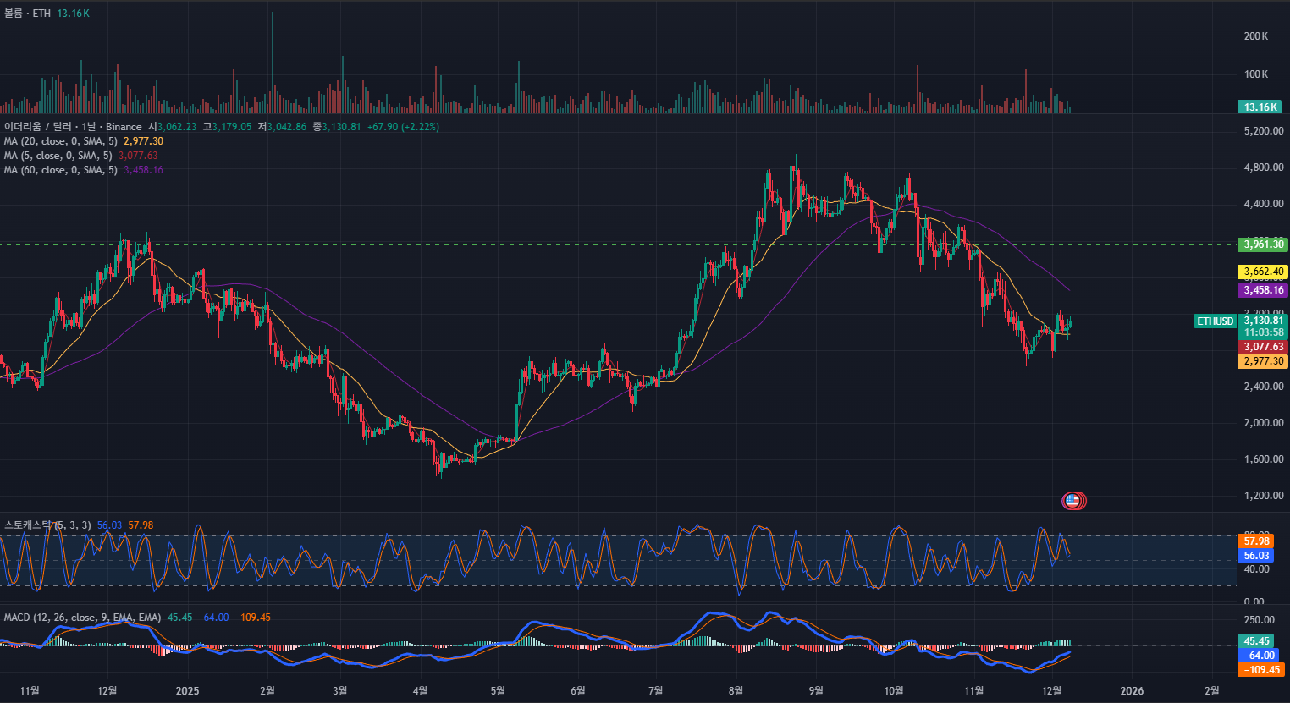This screenshot has height=703, width=1290.
Task: Click the open value 시3,062.23 in legend
Action: pos(172,127)
